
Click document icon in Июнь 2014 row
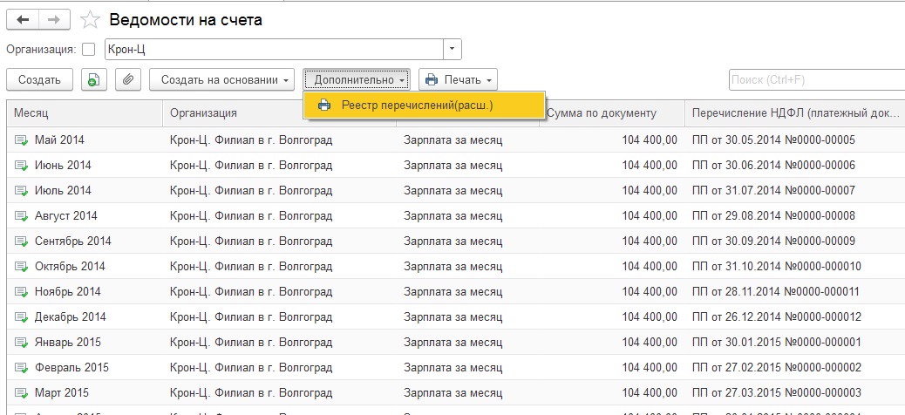tap(21, 166)
